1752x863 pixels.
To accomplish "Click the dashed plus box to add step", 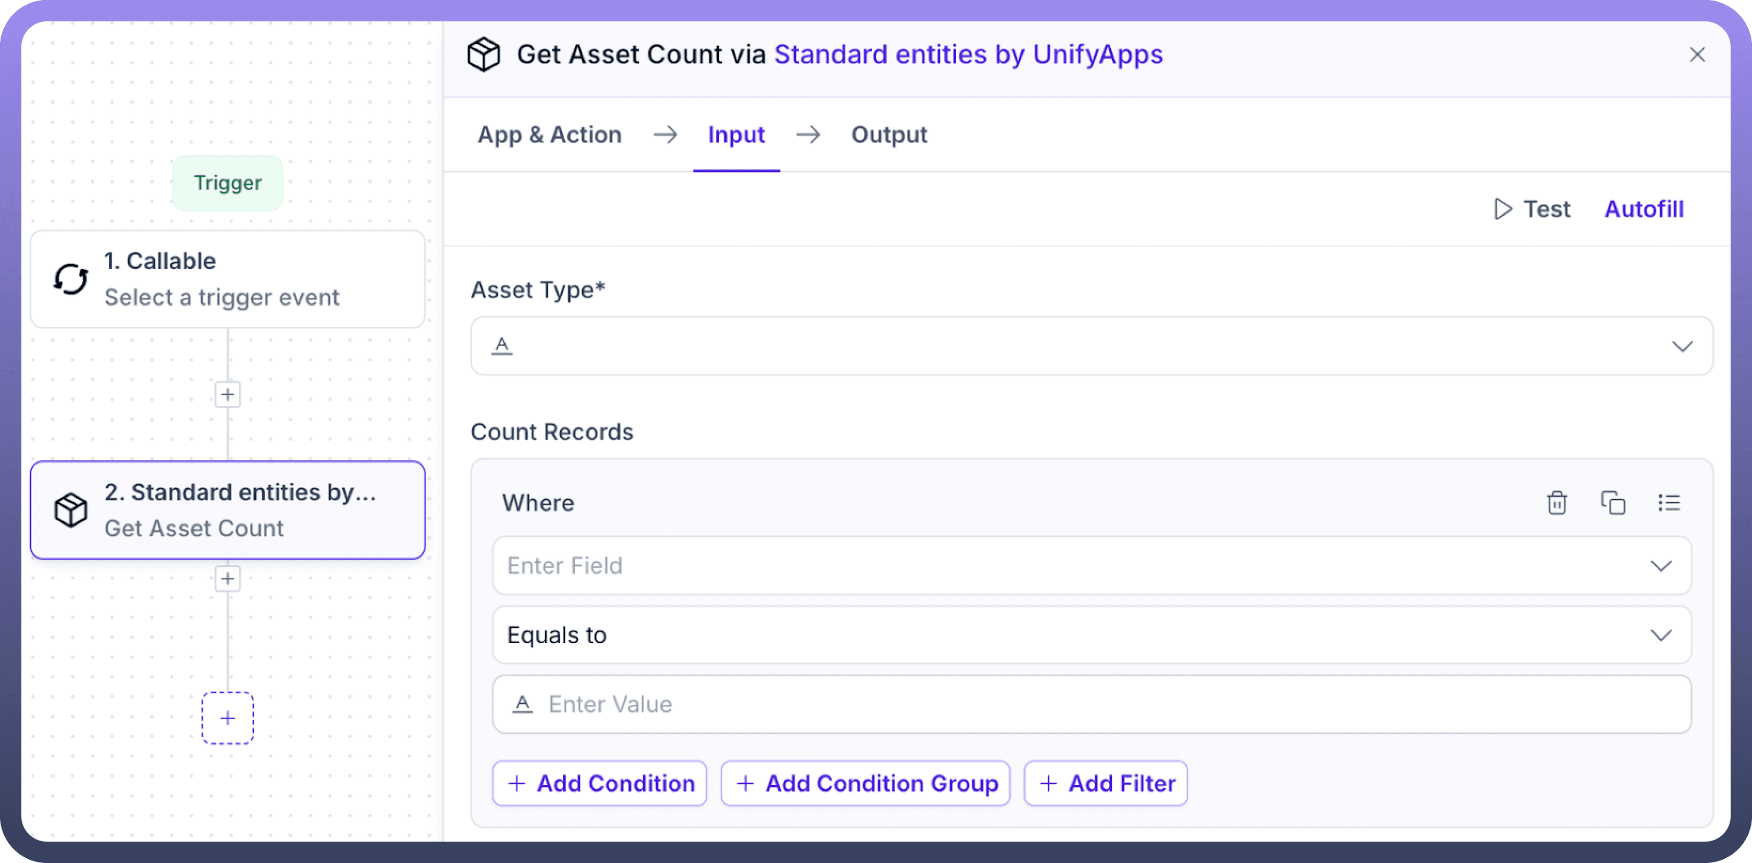I will [x=228, y=718].
